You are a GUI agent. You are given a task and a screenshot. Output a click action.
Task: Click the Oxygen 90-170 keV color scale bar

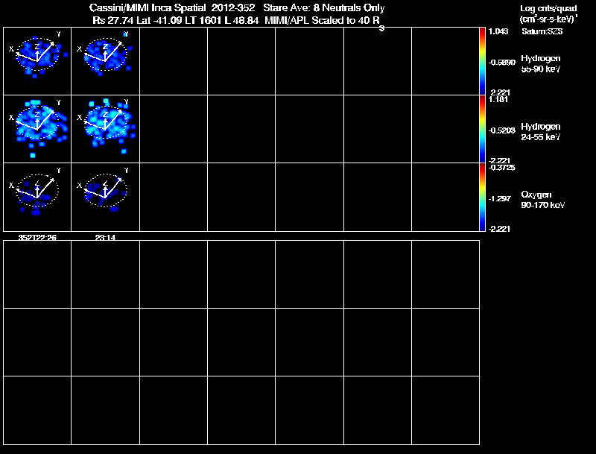point(482,197)
